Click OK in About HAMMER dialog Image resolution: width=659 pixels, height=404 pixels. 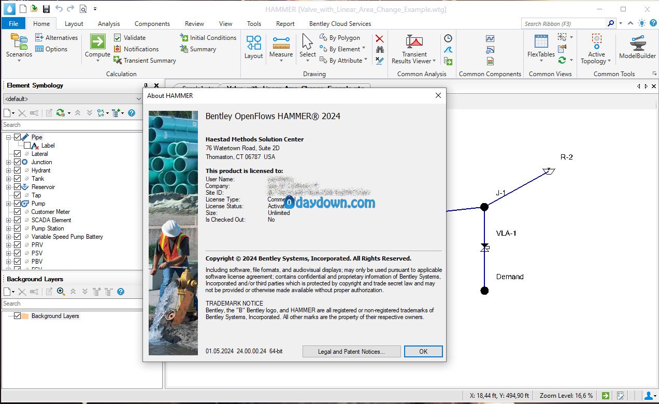[x=423, y=352]
